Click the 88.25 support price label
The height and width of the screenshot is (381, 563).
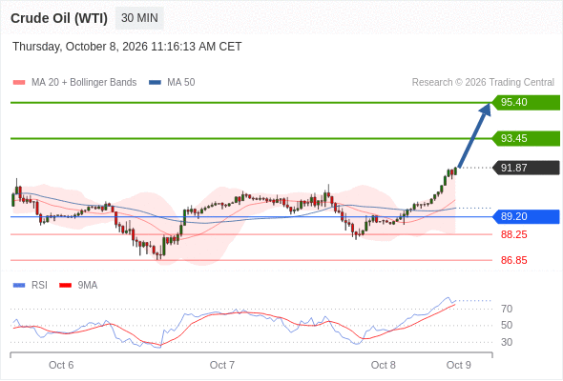[513, 234]
